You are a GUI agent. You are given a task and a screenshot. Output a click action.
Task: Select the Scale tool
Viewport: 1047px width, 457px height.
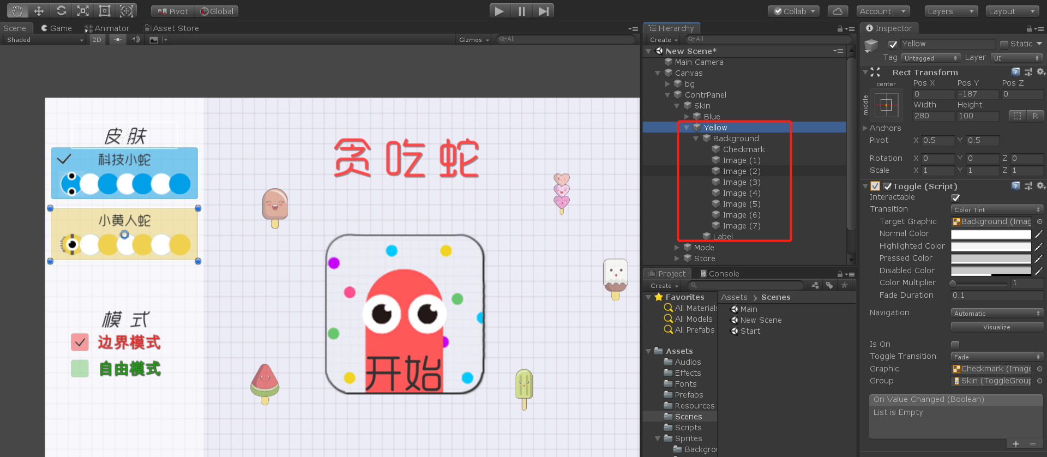click(83, 11)
